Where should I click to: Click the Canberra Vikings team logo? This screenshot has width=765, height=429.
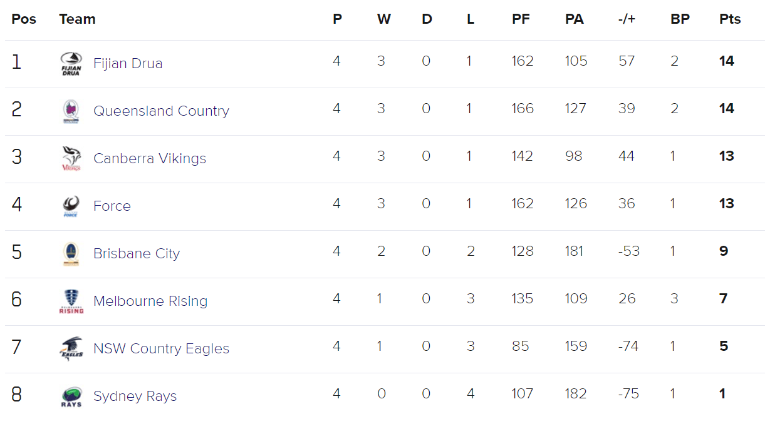click(x=71, y=159)
